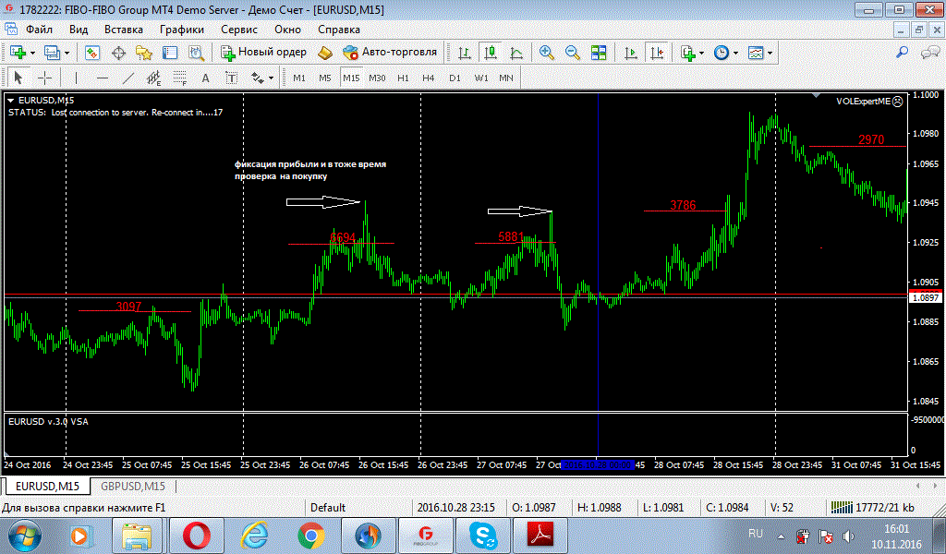This screenshot has width=946, height=554.
Task: Select the cursor arrow tool
Action: (18, 78)
